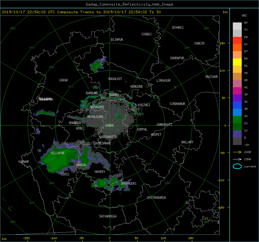
Task: Click the Gadag_Composite_Reflectivity_Web_Image title
Action: coord(129,4)
